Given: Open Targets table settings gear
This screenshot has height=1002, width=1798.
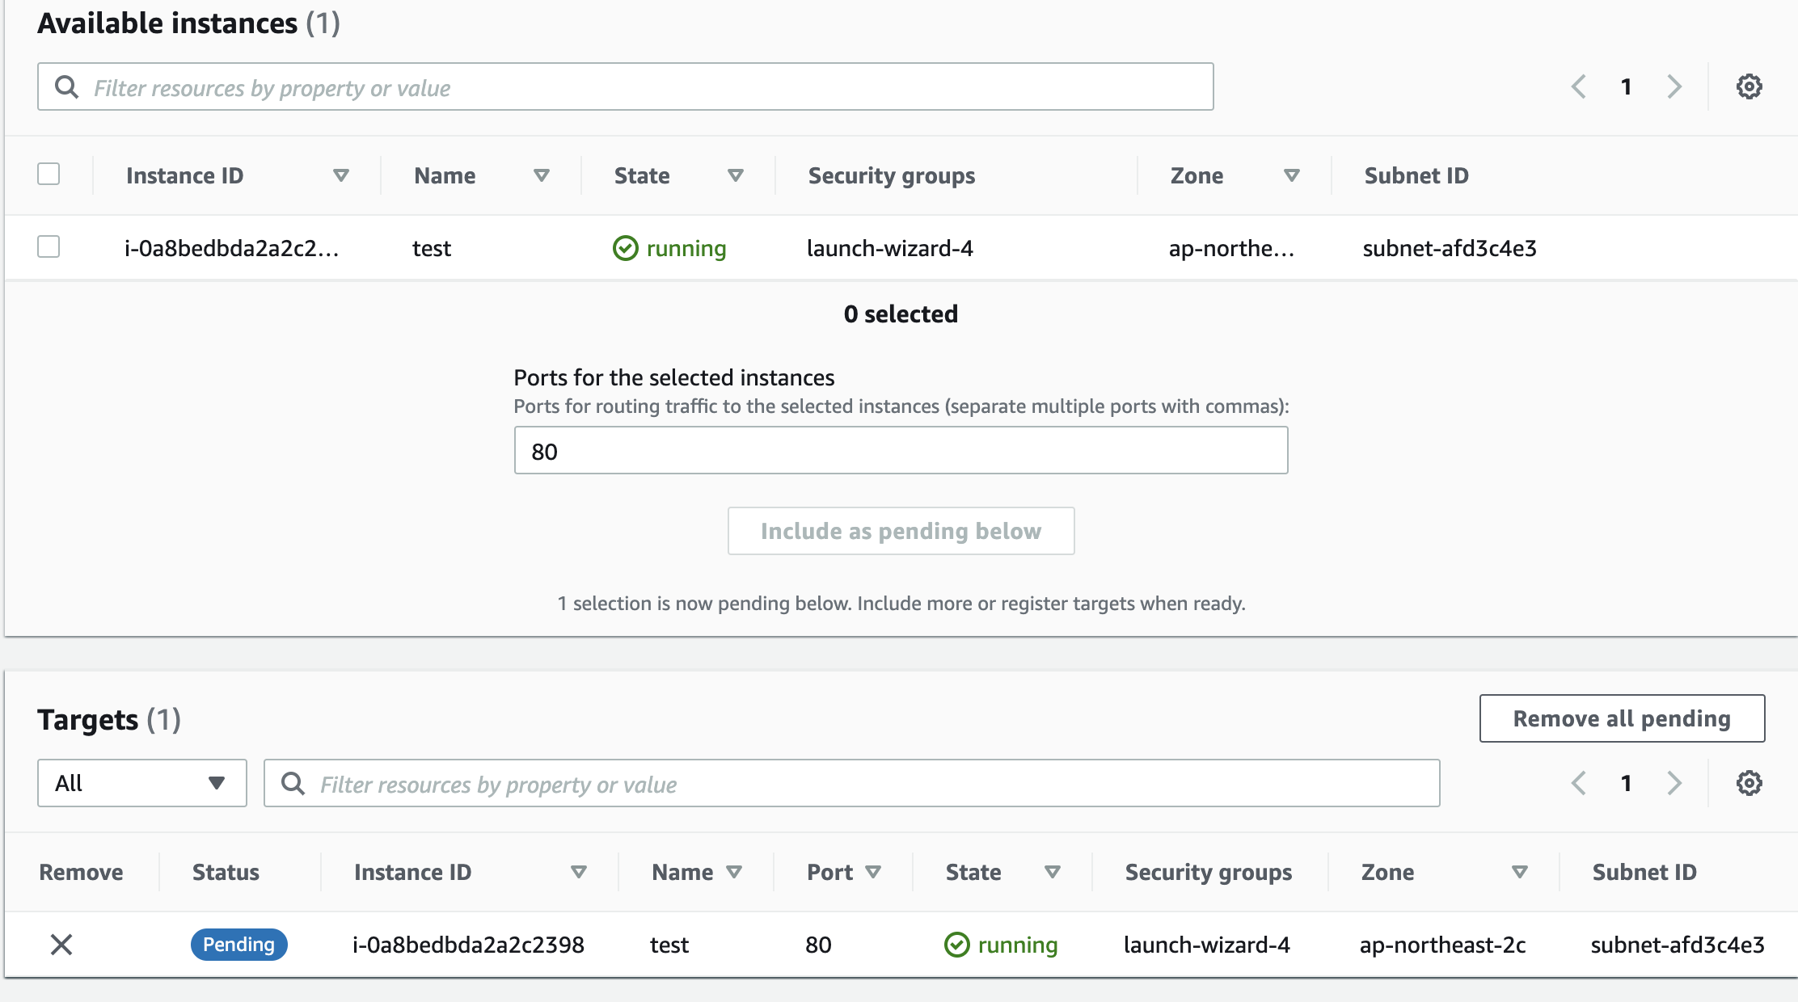Looking at the screenshot, I should pos(1749,783).
